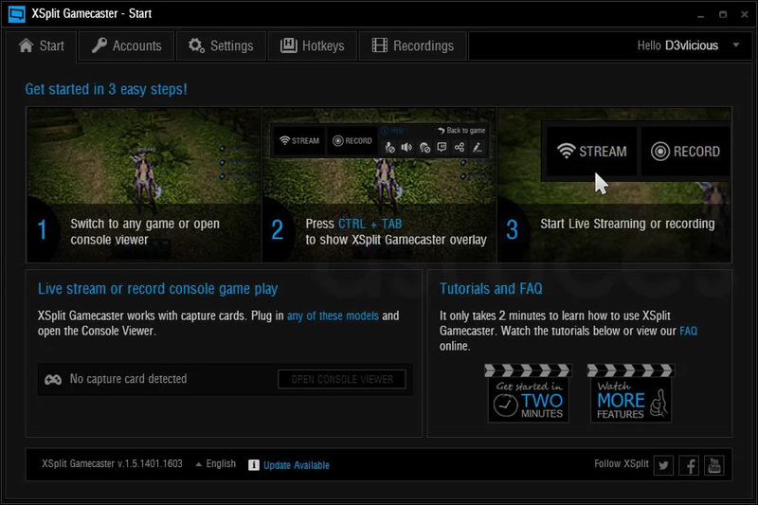The image size is (758, 505).
Task: Switch to the Accounts tab
Action: (x=127, y=45)
